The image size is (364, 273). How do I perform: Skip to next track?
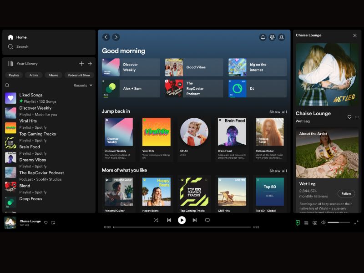click(x=195, y=220)
